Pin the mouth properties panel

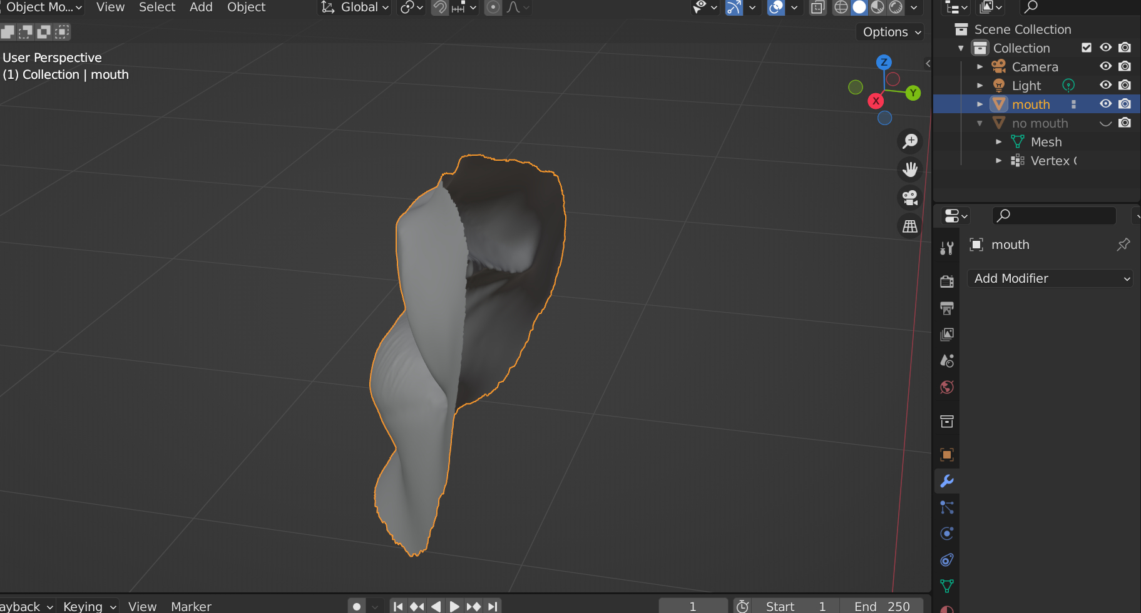pos(1123,245)
